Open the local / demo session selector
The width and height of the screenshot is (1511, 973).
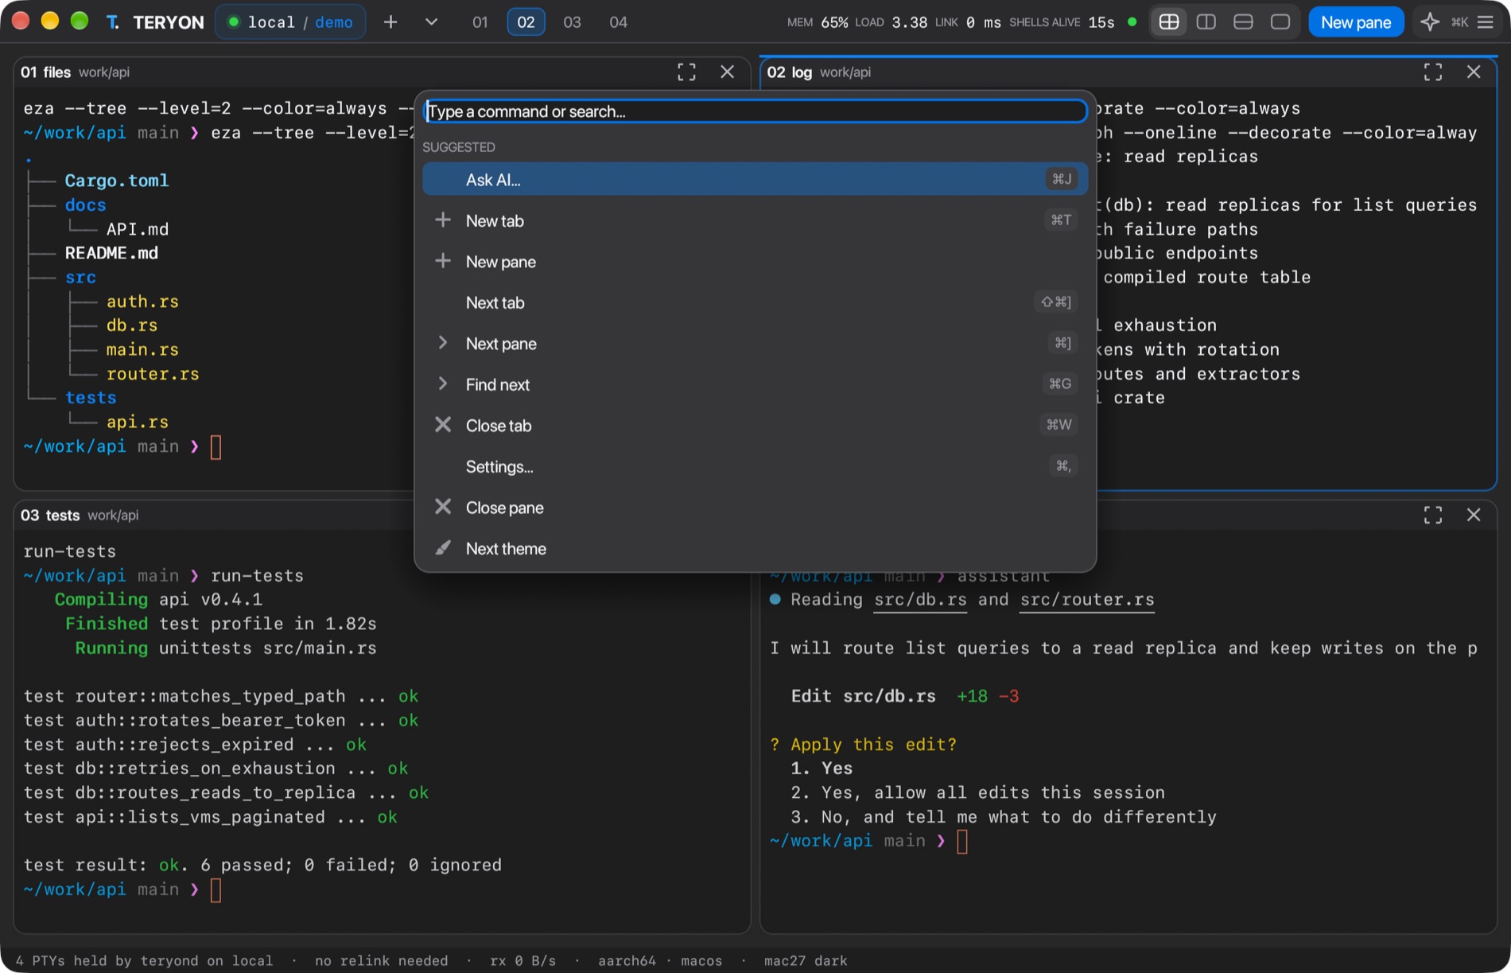point(291,22)
